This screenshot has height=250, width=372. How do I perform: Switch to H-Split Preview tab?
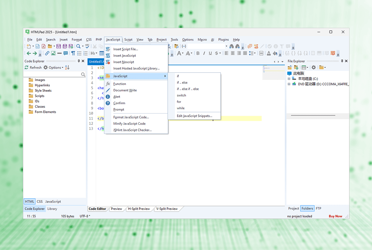(x=139, y=209)
